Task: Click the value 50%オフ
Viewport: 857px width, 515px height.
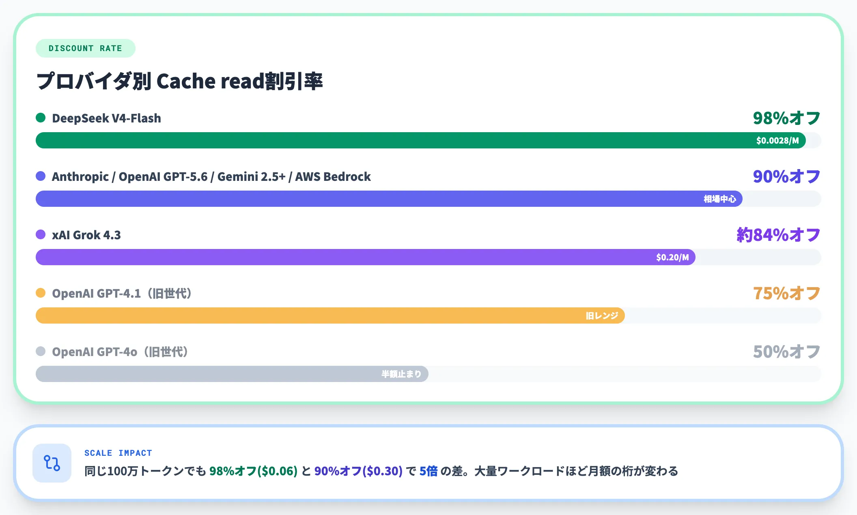Action: point(787,352)
